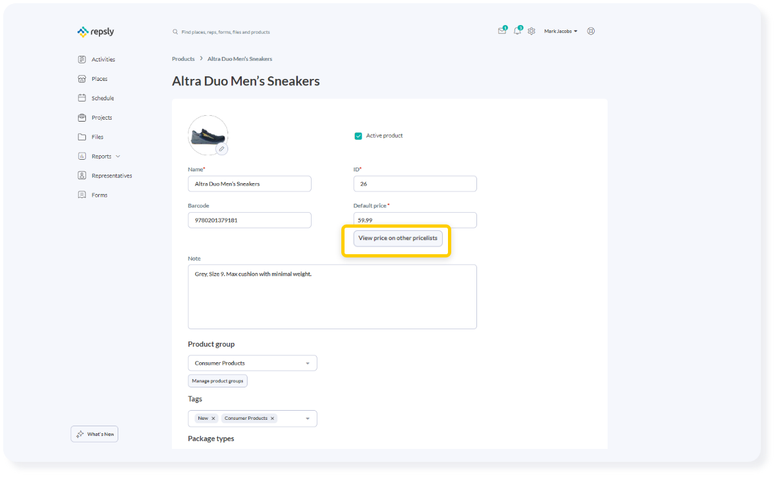777x478 pixels.
Task: Click Altra Duo Men's Sneakers breadcrumb
Action: [240, 59]
